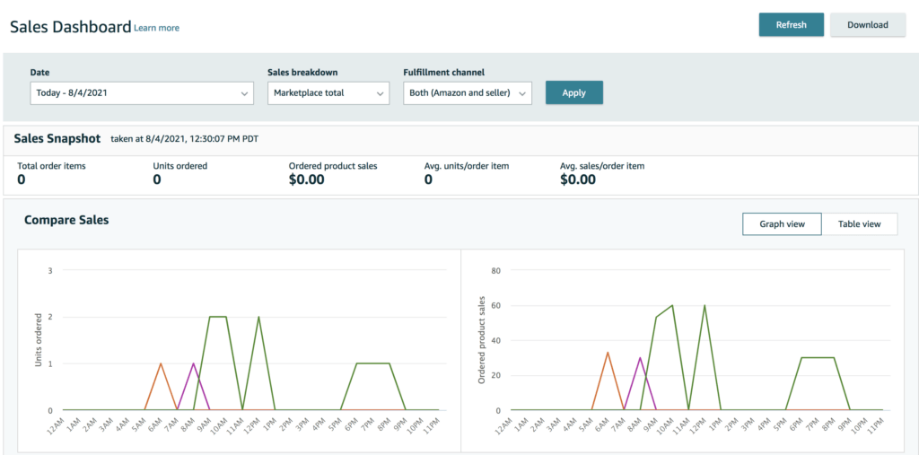Screen dimensions: 919x455
Task: Expand the Date dropdown showing Today
Action: (x=143, y=92)
